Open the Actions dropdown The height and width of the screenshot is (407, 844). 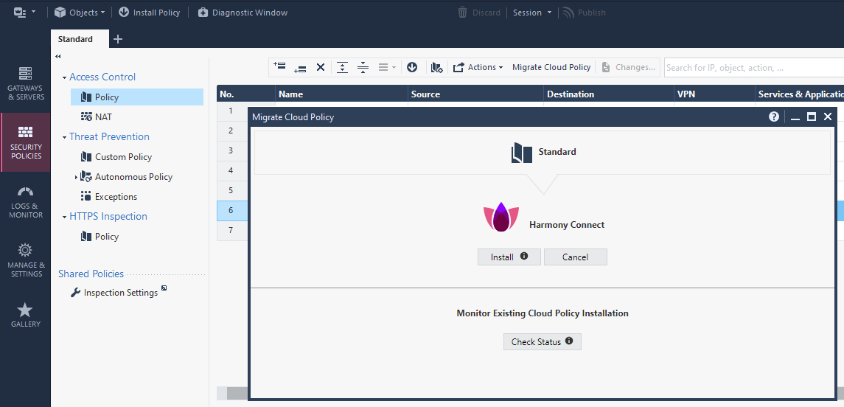click(478, 67)
